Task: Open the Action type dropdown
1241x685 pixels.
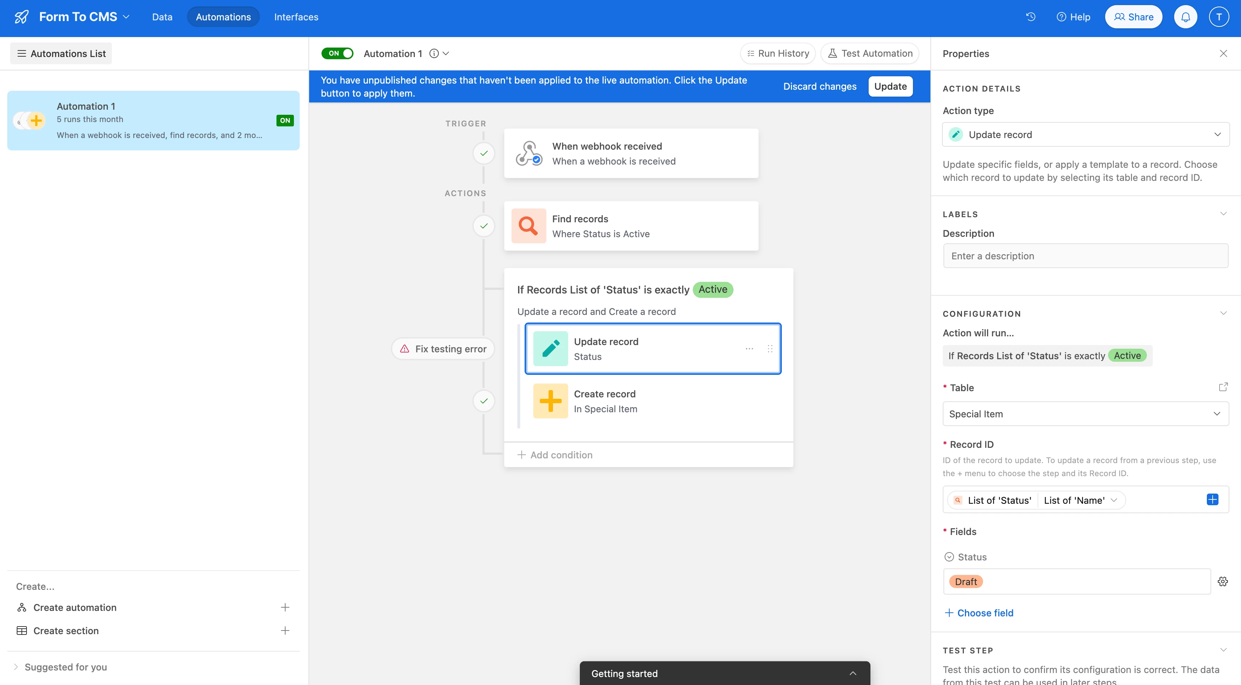Action: click(x=1086, y=135)
